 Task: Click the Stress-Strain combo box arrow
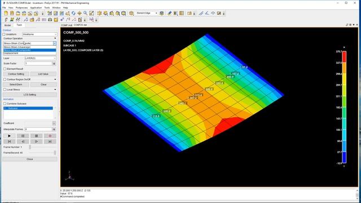pyautogui.click(x=55, y=43)
